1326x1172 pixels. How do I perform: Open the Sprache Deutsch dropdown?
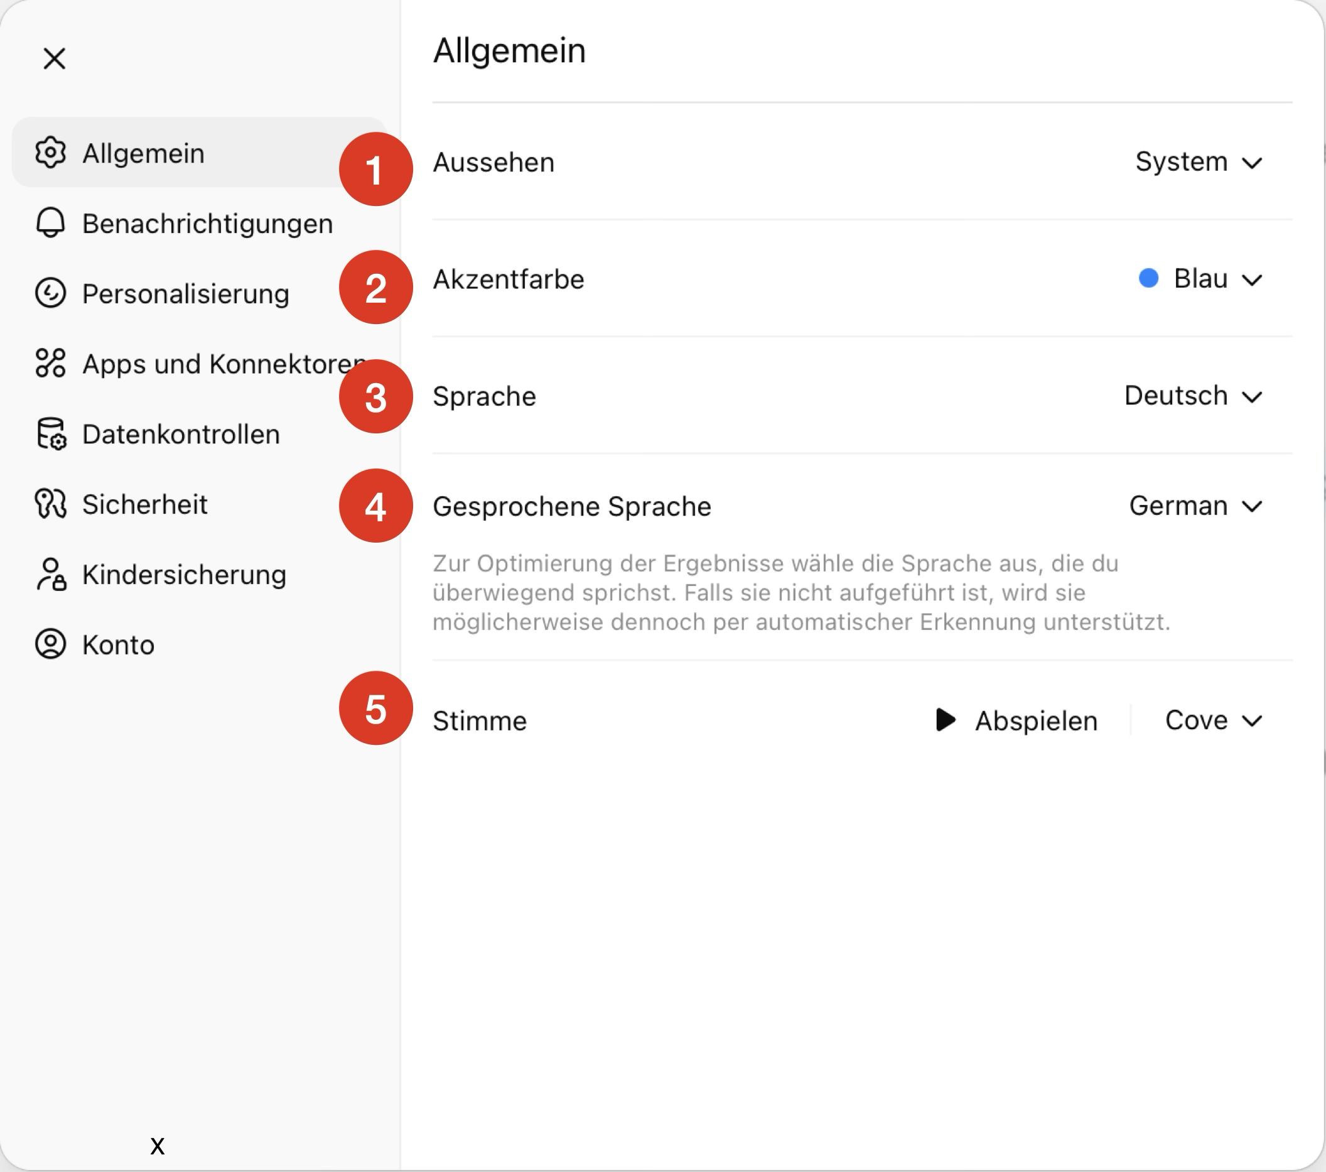point(1193,396)
